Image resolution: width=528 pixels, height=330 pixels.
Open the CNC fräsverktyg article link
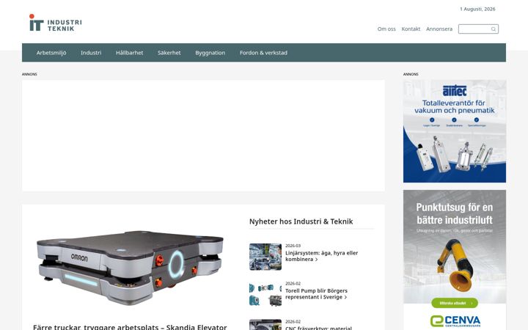[318, 328]
